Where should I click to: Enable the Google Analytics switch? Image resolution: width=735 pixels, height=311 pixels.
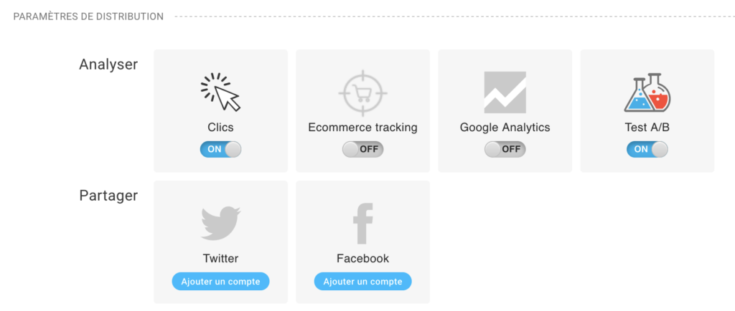(x=505, y=150)
